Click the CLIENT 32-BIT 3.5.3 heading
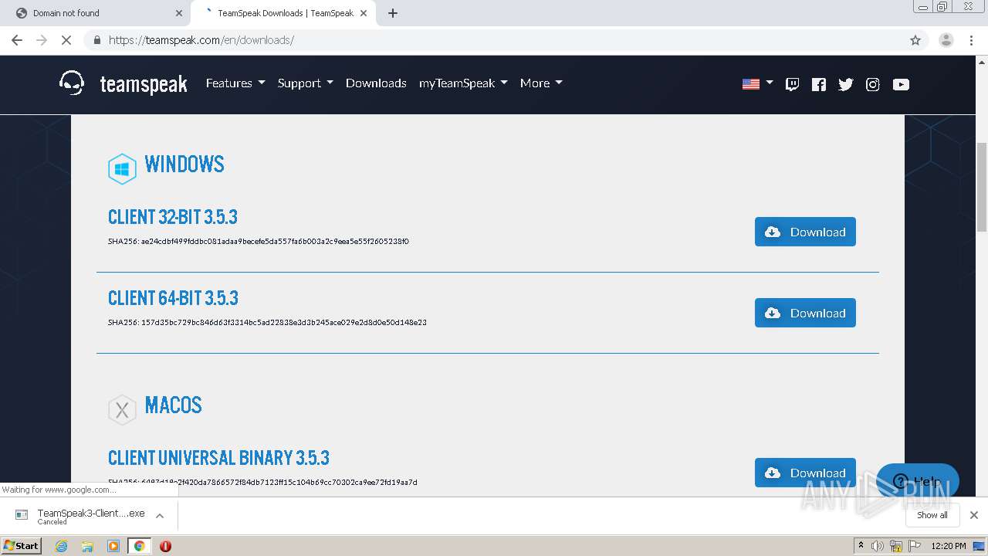Image resolution: width=988 pixels, height=556 pixels. pyautogui.click(x=173, y=217)
